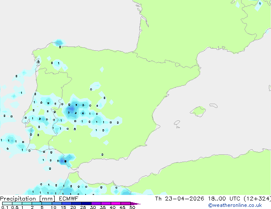This screenshot has width=271, height=209.
Task: Click the '25' legend label
Action: click(x=83, y=207)
